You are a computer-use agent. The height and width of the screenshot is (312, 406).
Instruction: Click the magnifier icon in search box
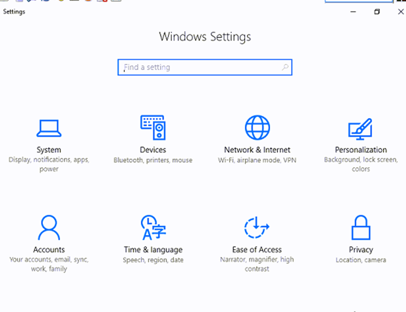(285, 67)
